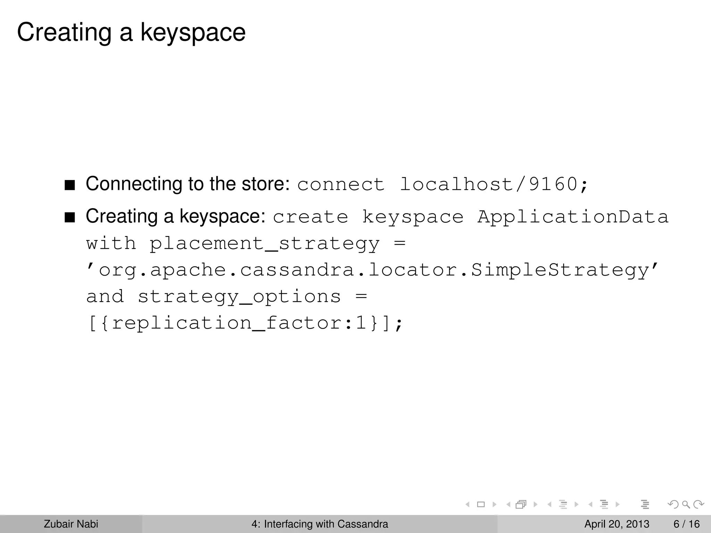This screenshot has height=533, width=711.
Task: Click the go back curved arrow
Action: coord(673,505)
